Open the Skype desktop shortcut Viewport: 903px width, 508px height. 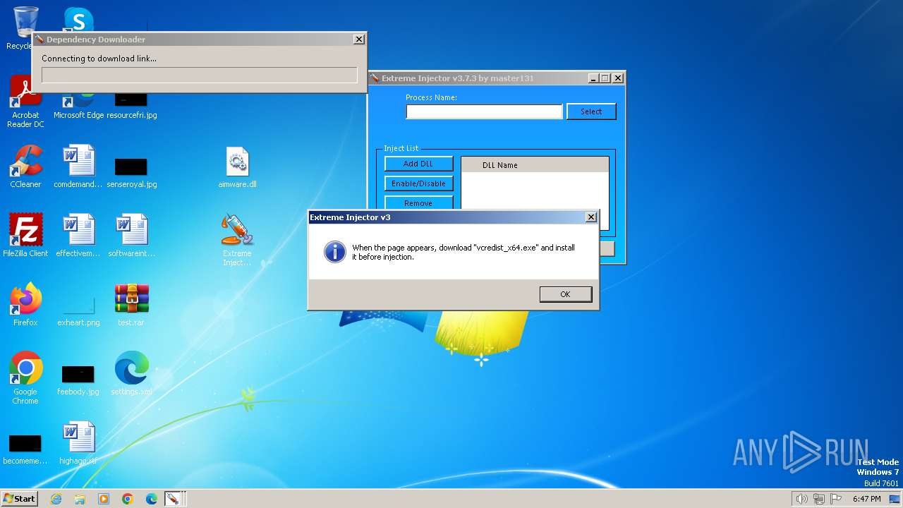tap(78, 20)
